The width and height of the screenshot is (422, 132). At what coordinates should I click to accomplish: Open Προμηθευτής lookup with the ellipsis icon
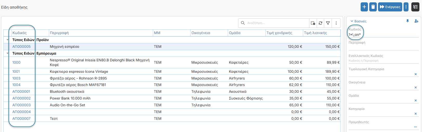coord(415,127)
